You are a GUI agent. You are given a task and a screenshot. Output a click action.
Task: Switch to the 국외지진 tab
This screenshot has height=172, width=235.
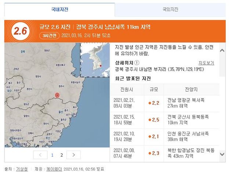[x=170, y=9]
